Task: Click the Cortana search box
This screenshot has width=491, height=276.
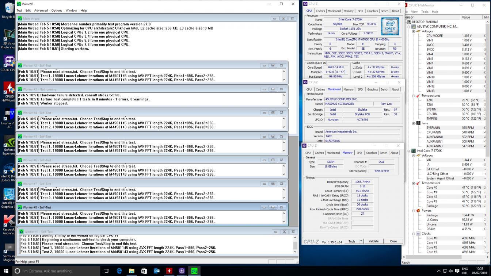Action: [56, 271]
